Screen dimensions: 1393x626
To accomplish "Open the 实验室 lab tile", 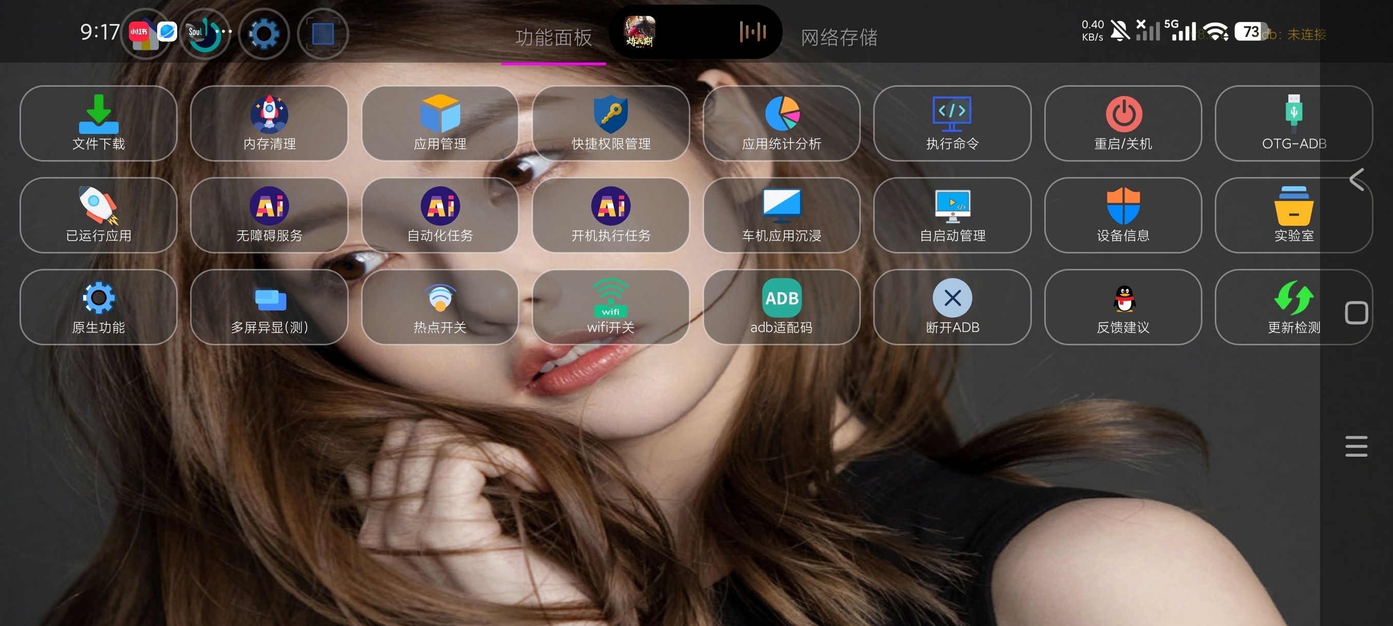I will (x=1294, y=215).
